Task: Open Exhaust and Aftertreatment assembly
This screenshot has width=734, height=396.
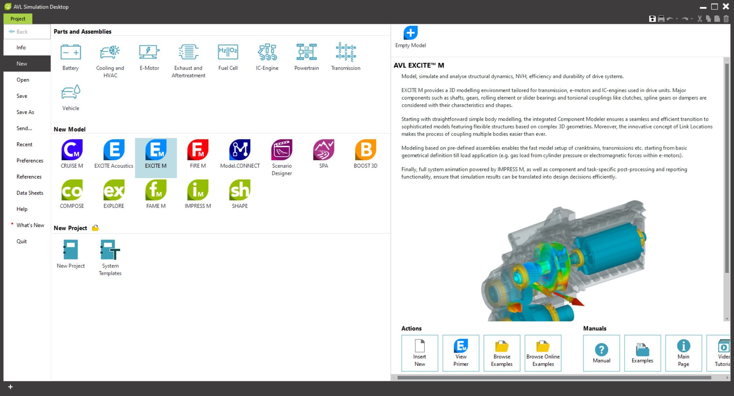Action: click(188, 61)
